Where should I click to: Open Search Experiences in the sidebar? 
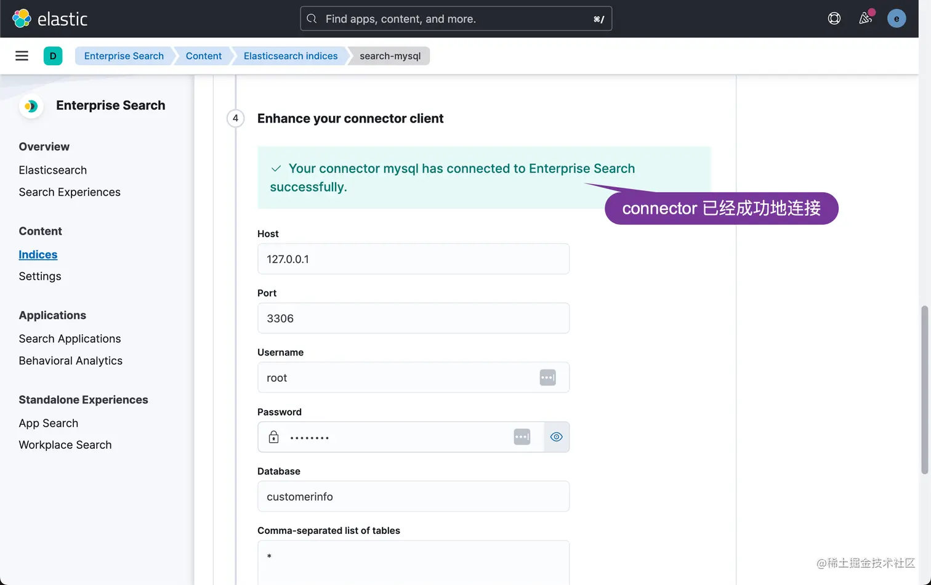[70, 192]
